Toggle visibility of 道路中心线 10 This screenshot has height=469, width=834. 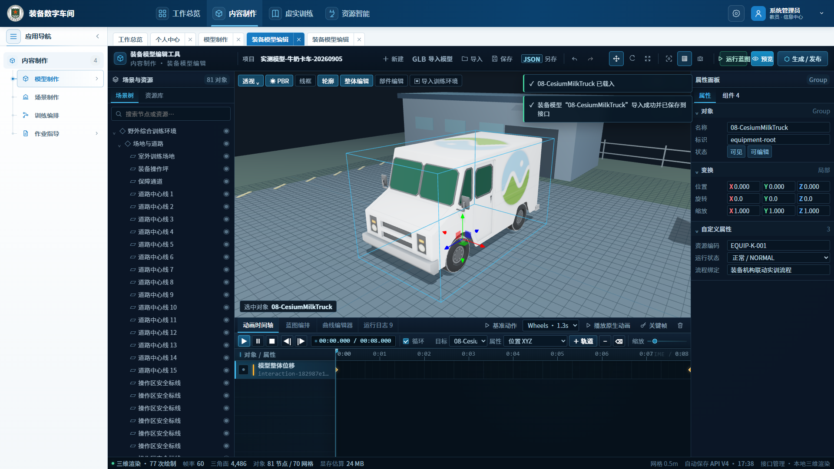point(226,307)
